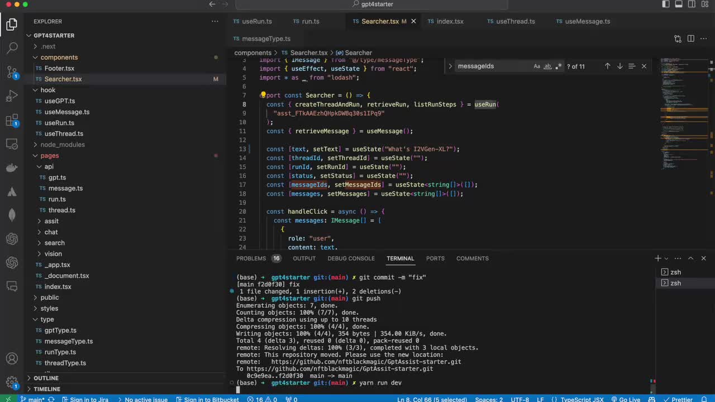Screen dimensions: 715x402
Task: Collapse the components folder
Action: click(59, 57)
